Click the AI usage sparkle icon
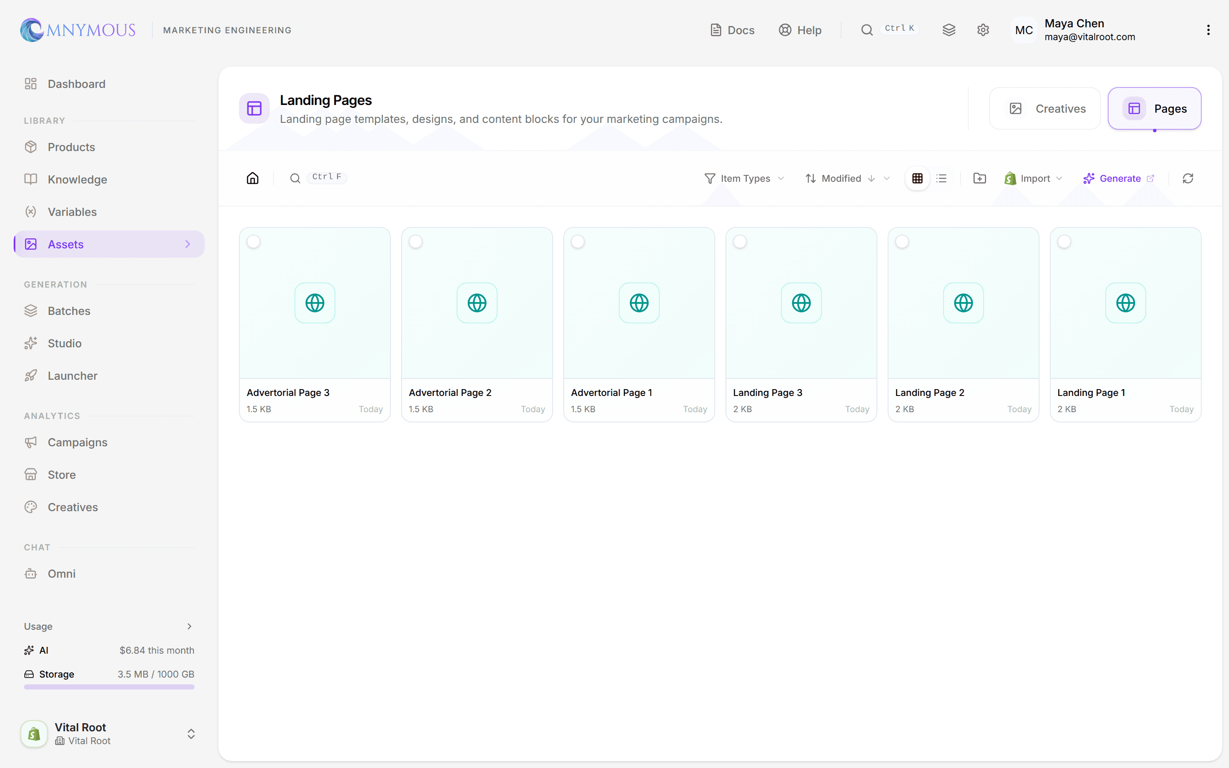 point(29,650)
